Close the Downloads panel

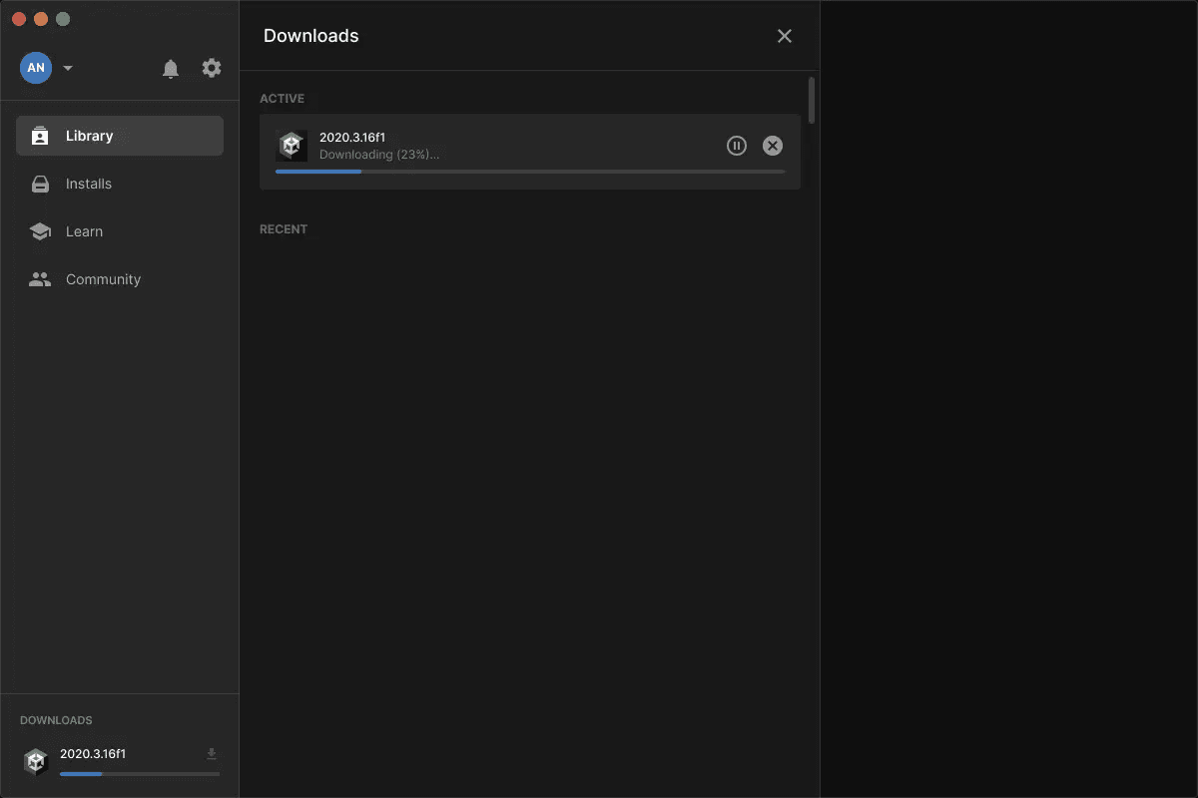point(785,35)
